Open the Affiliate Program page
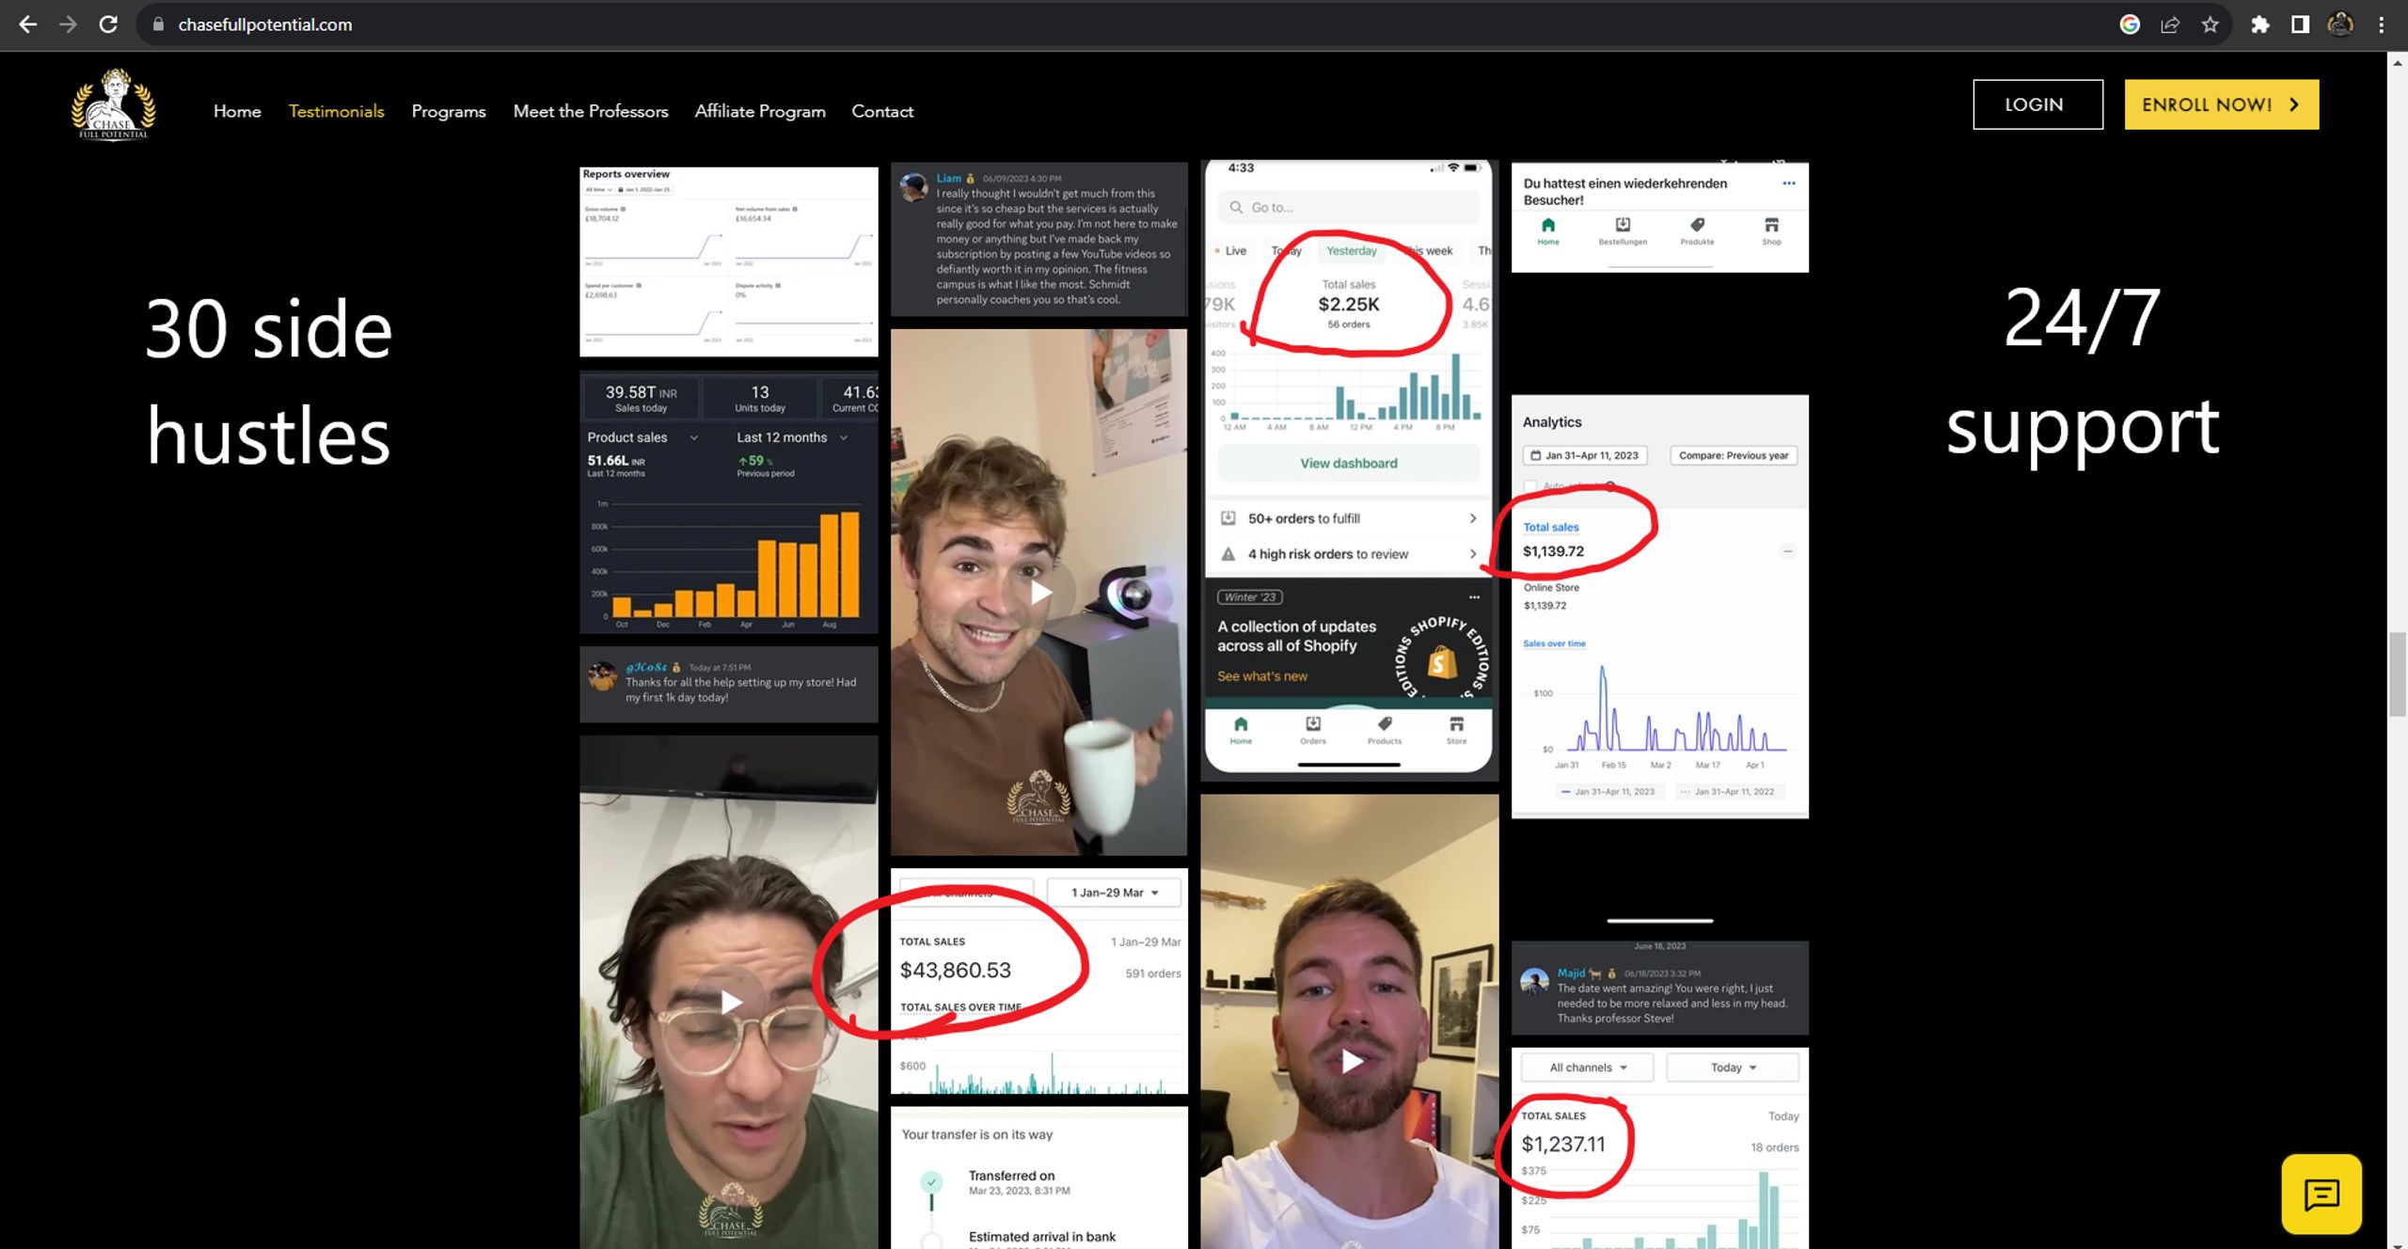The width and height of the screenshot is (2408, 1249). [760, 111]
